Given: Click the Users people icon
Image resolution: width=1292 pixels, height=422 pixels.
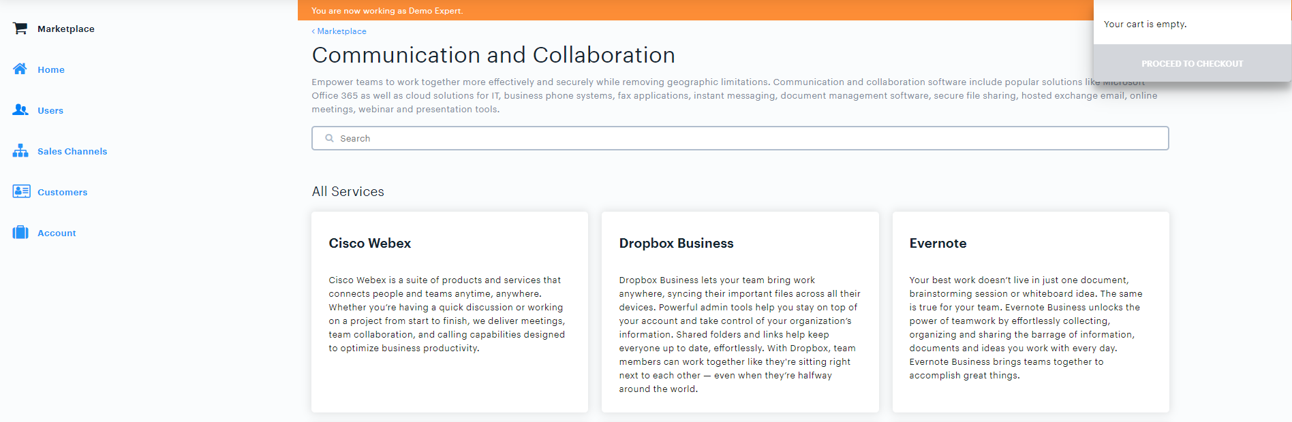Looking at the screenshot, I should click(x=20, y=110).
